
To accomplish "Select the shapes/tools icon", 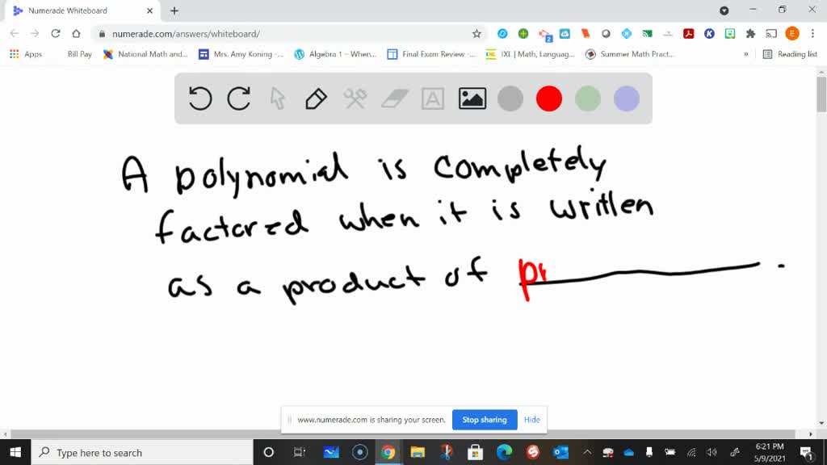I will coord(355,98).
